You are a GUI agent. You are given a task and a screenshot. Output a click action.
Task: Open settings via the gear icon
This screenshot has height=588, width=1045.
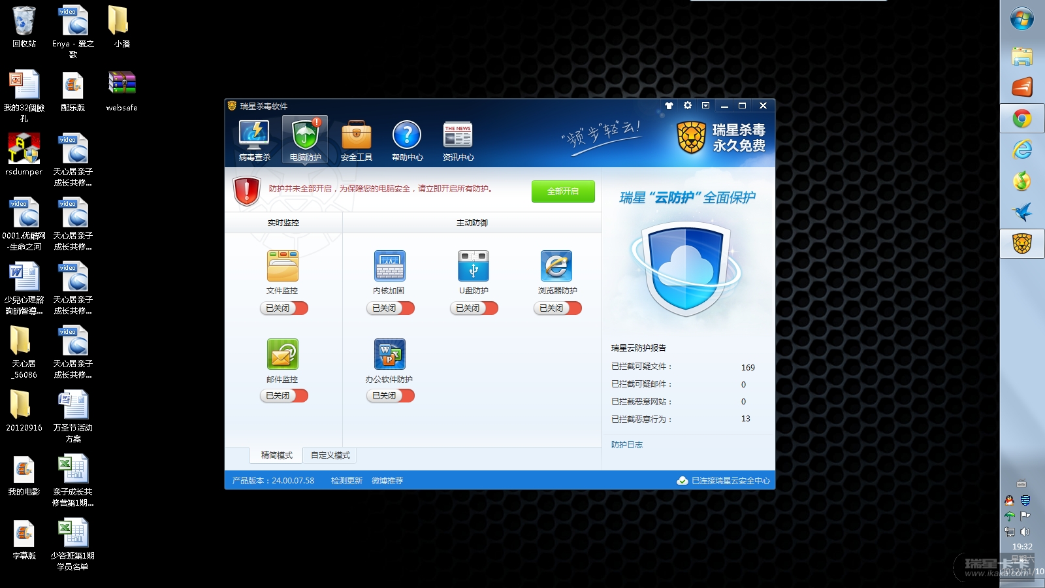pyautogui.click(x=687, y=105)
